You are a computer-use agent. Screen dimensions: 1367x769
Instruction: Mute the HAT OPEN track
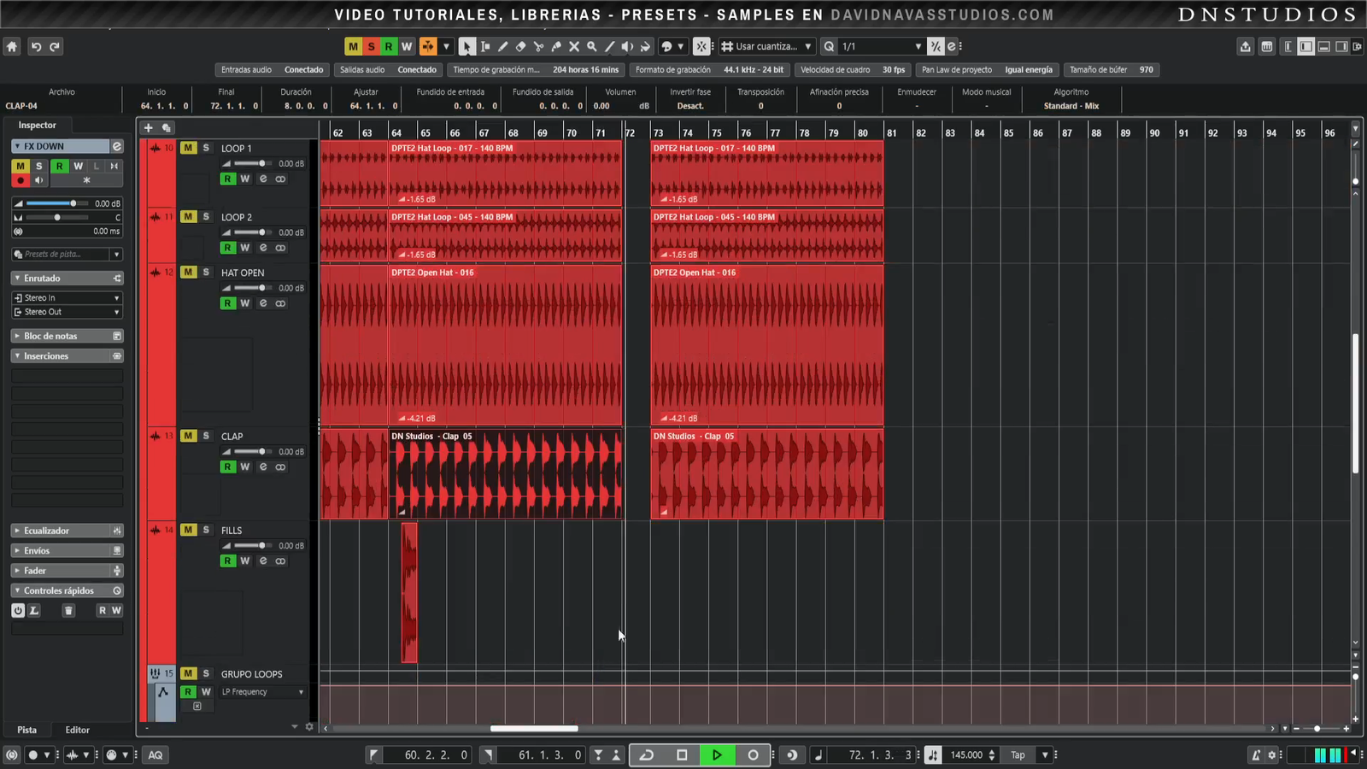(x=188, y=273)
